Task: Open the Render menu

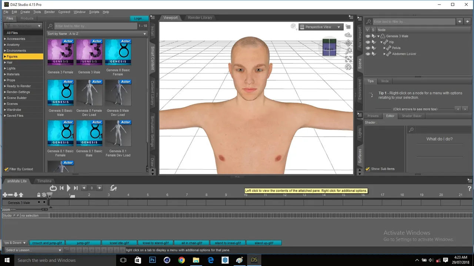Action: [50, 12]
